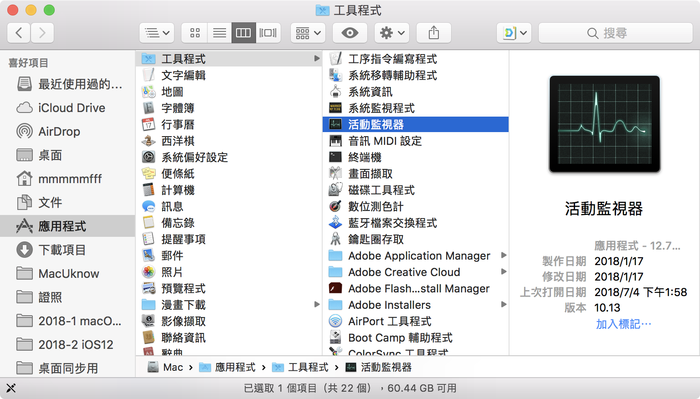
Task: Go forward with the right chevron button
Action: (x=42, y=33)
